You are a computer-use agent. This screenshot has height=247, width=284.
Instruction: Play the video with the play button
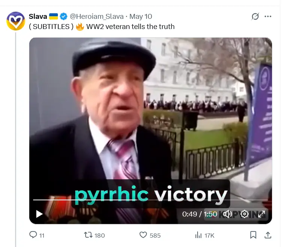coord(39,214)
